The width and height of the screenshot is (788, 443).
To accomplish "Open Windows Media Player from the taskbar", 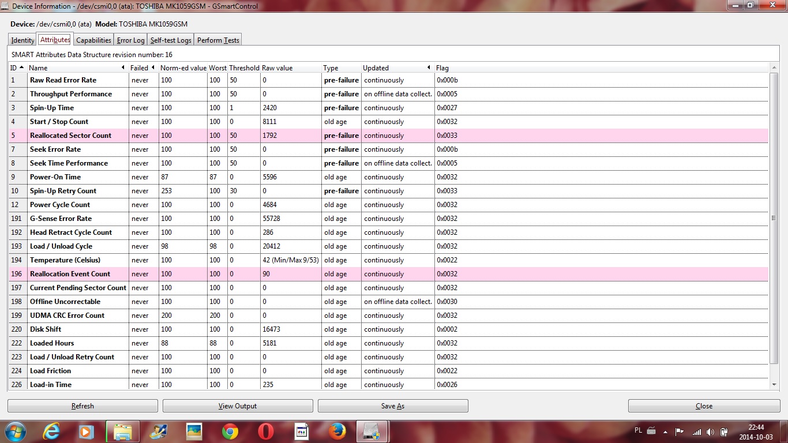I will (x=87, y=431).
